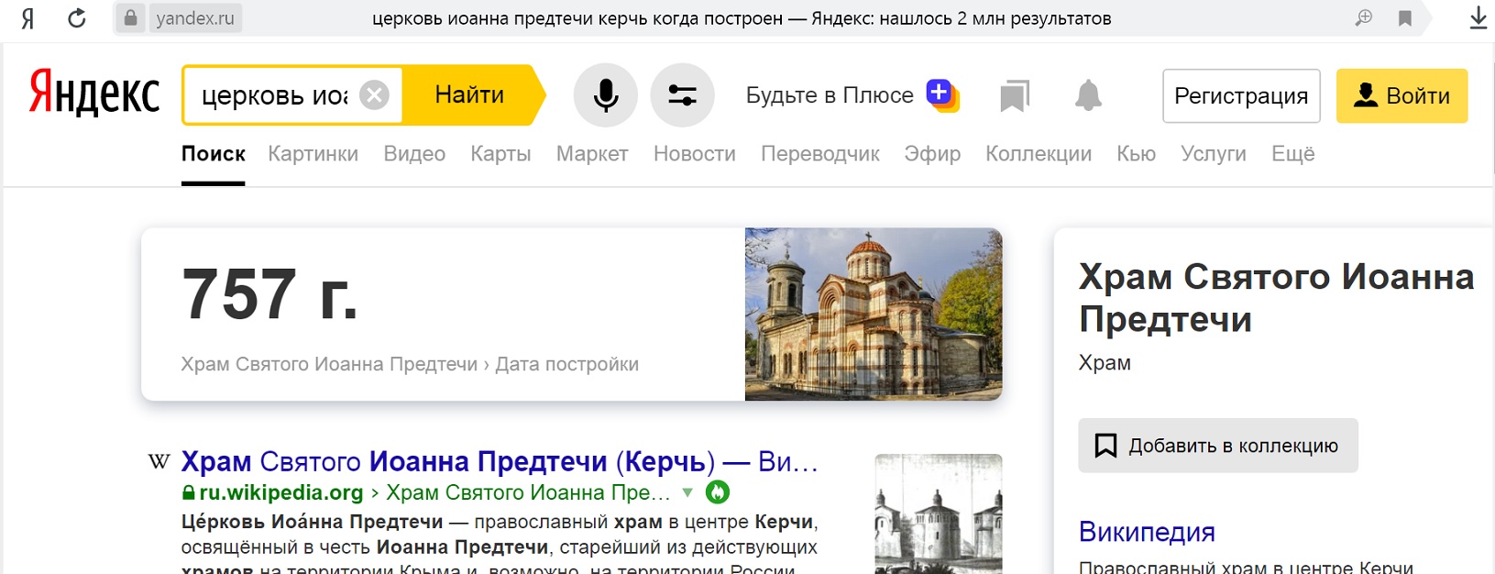Open the color church photo thumbnail
Viewport: 1495px width, 574px height.
click(874, 314)
